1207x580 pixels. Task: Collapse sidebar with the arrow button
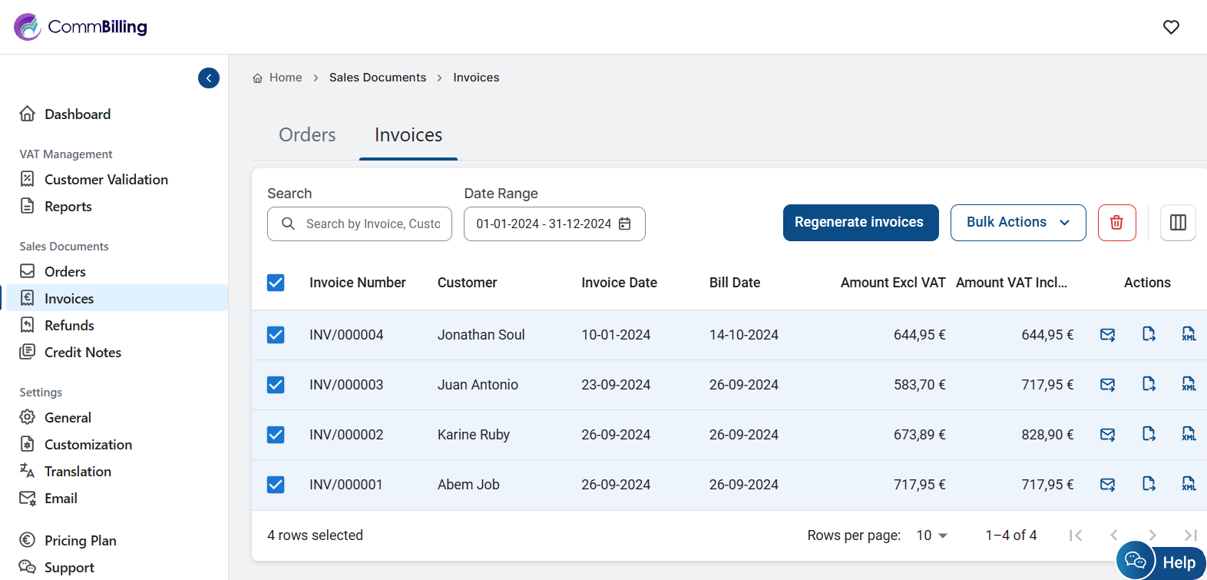coord(209,78)
